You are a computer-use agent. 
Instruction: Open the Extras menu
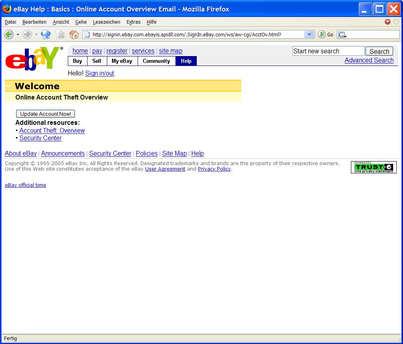(x=133, y=22)
